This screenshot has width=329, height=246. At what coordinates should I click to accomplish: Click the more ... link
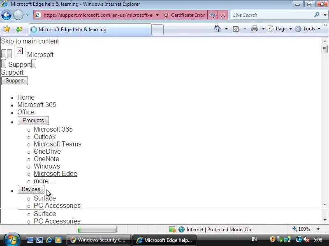point(44,181)
